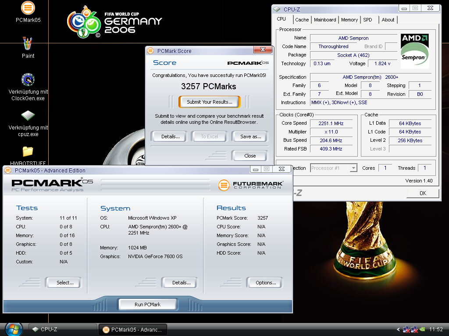Show hidden tray icons arrow

(x=398, y=329)
